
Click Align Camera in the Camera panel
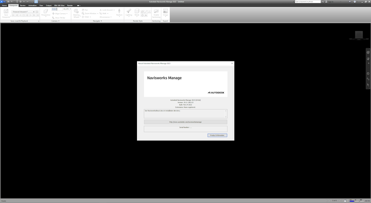point(60,14)
